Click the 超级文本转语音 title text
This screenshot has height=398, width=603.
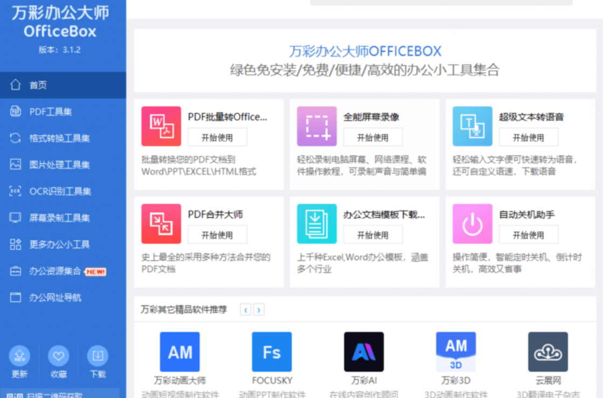(531, 116)
